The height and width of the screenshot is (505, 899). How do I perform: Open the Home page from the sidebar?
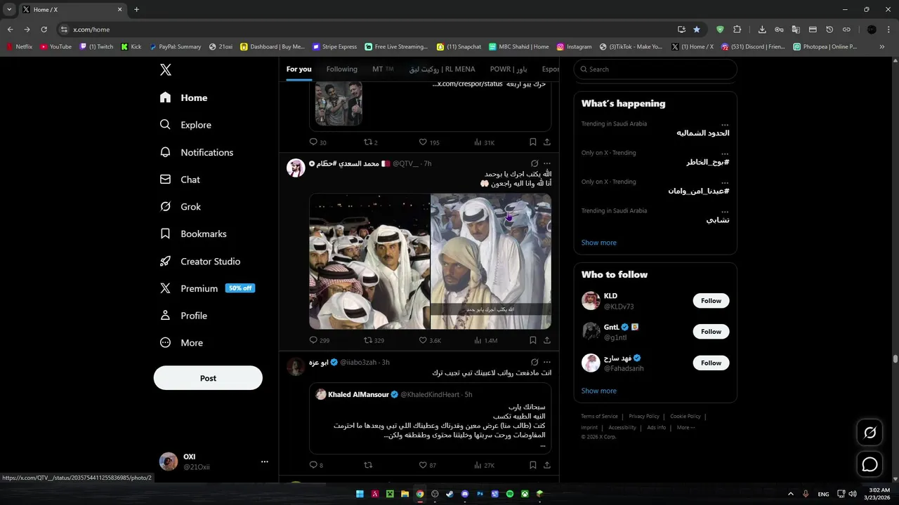click(x=184, y=97)
